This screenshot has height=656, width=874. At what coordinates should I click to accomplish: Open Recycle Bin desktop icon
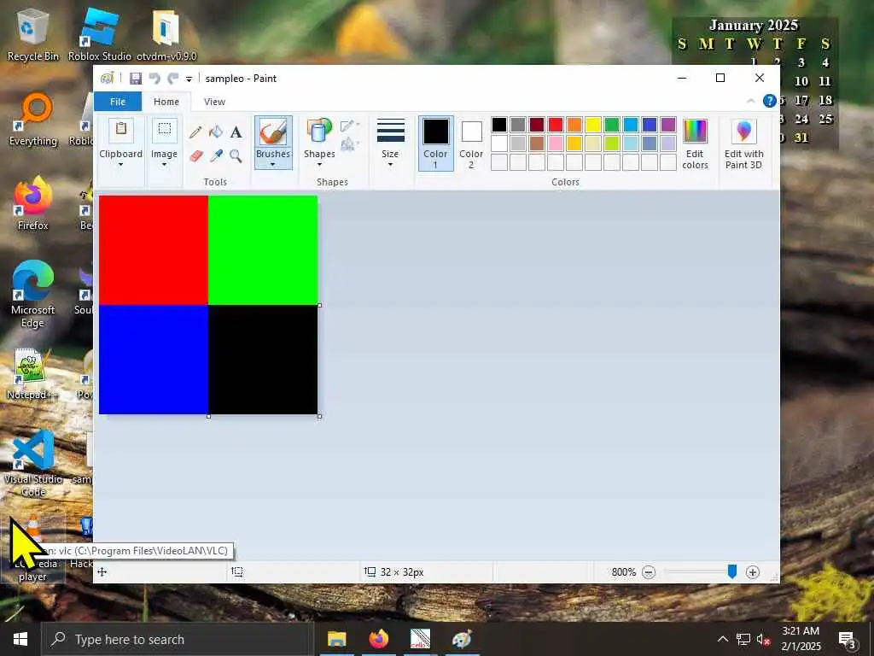point(33,36)
